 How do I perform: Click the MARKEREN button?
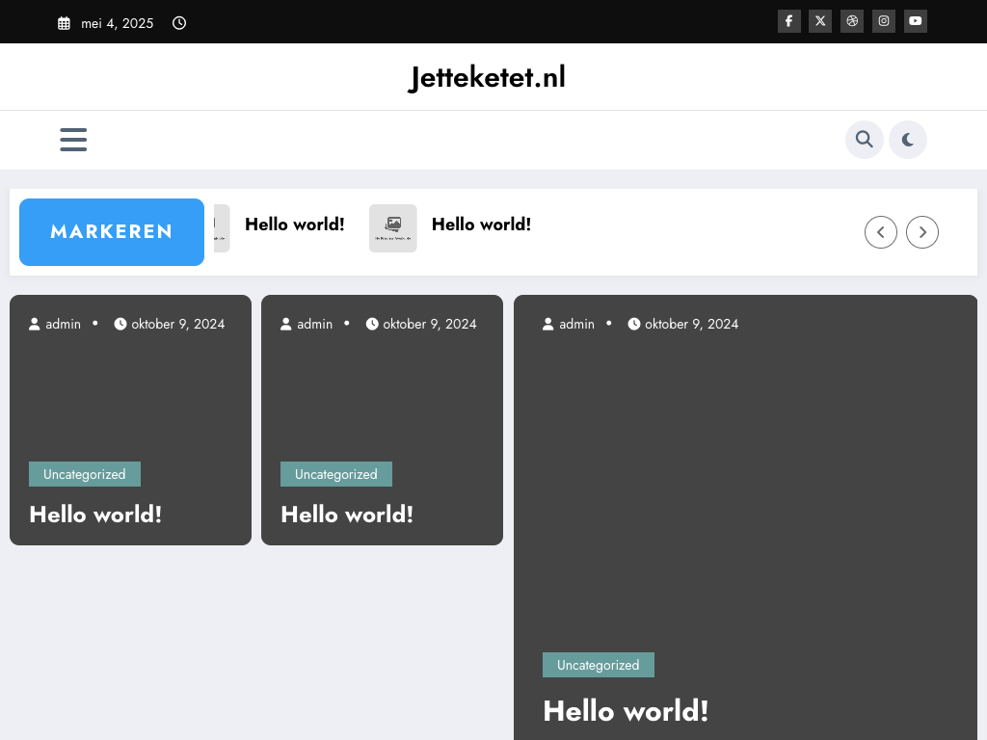point(112,232)
